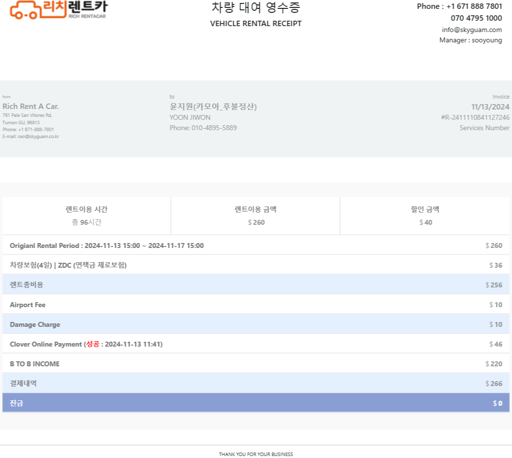This screenshot has width=512, height=458.
Task: Click the $ 10 Damage Charge amount
Action: click(496, 324)
